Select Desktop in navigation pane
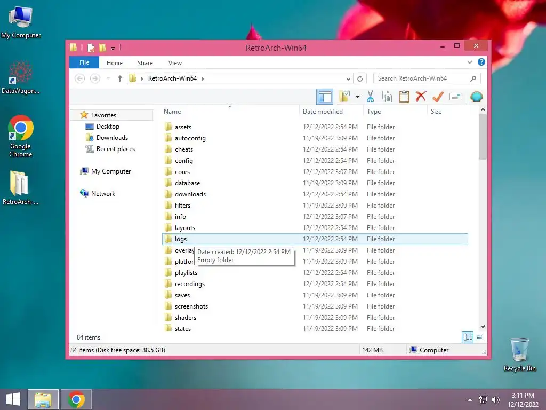This screenshot has height=410, width=546. [x=108, y=127]
